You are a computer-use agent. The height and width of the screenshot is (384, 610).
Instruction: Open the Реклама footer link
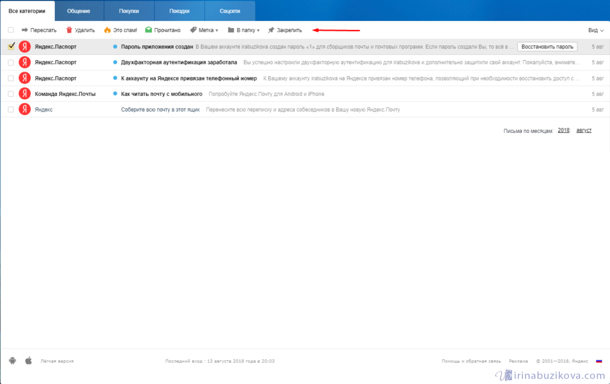(x=518, y=361)
